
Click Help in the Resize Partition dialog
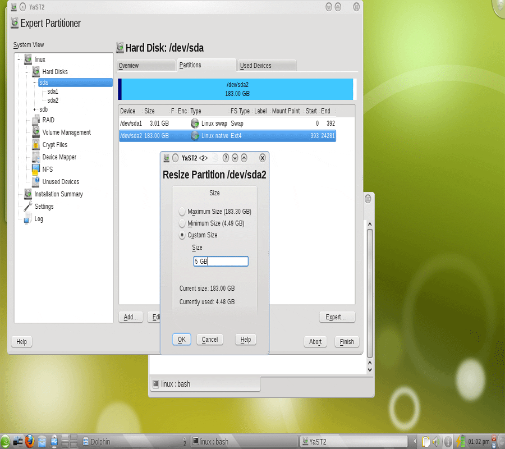pos(245,339)
